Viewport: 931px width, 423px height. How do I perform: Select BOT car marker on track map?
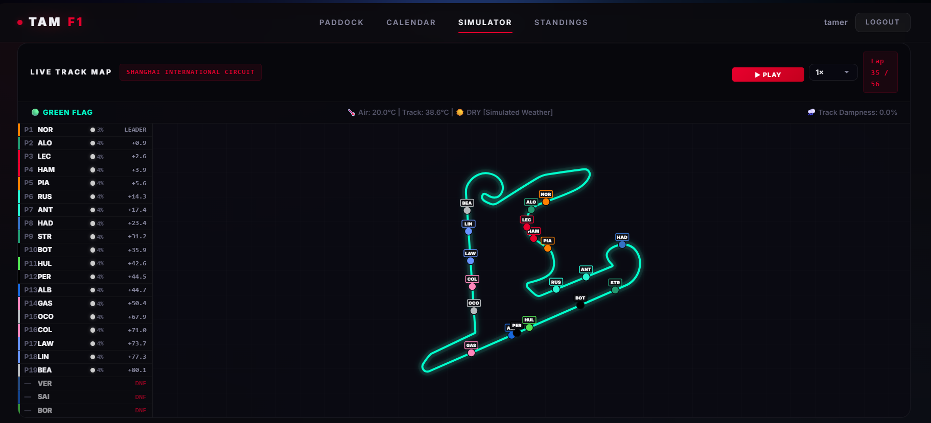coord(580,305)
